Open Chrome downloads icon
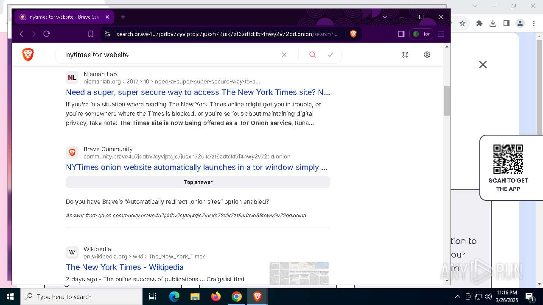The height and width of the screenshot is (305, 543). click(493, 23)
